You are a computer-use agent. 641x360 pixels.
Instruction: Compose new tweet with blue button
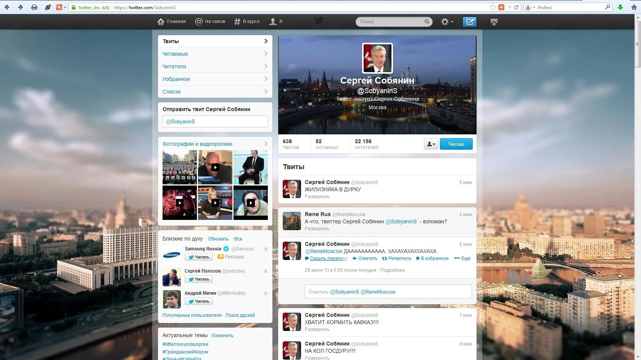click(x=470, y=22)
